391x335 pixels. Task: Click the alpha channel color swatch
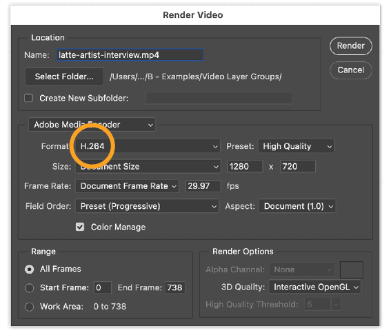(x=352, y=270)
